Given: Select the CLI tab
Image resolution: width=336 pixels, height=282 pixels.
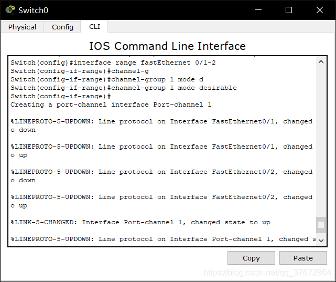Looking at the screenshot, I should (94, 27).
